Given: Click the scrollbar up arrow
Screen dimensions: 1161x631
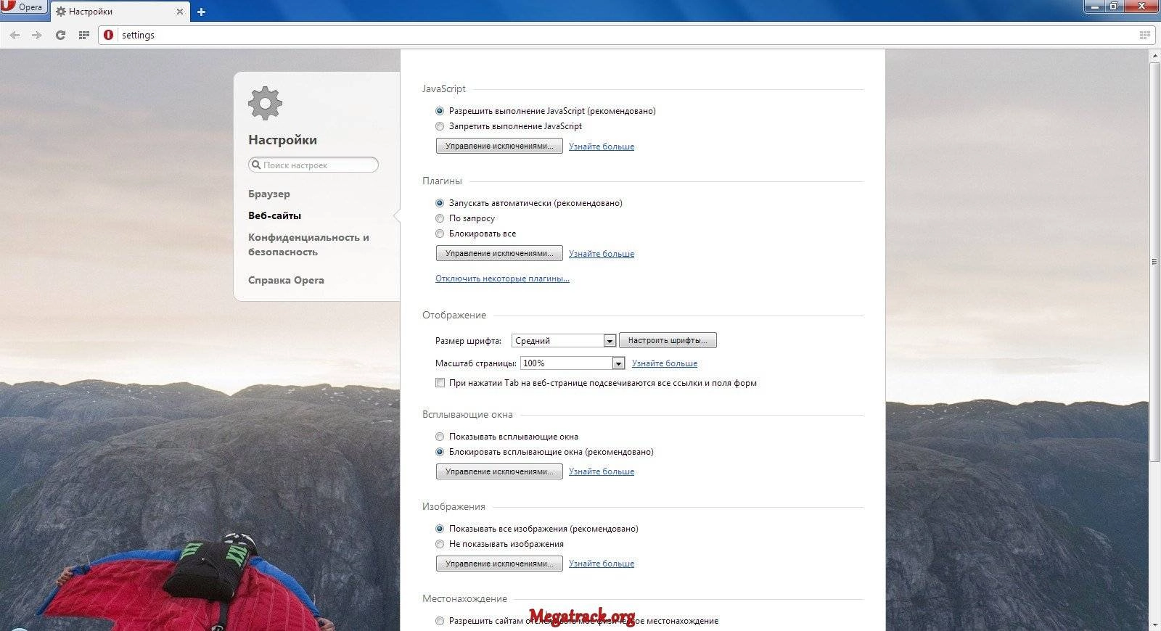Looking at the screenshot, I should point(1154,56).
